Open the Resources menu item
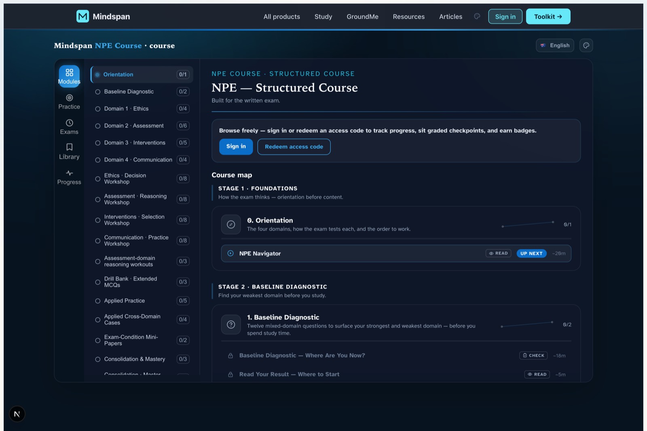The height and width of the screenshot is (431, 647). pos(409,17)
